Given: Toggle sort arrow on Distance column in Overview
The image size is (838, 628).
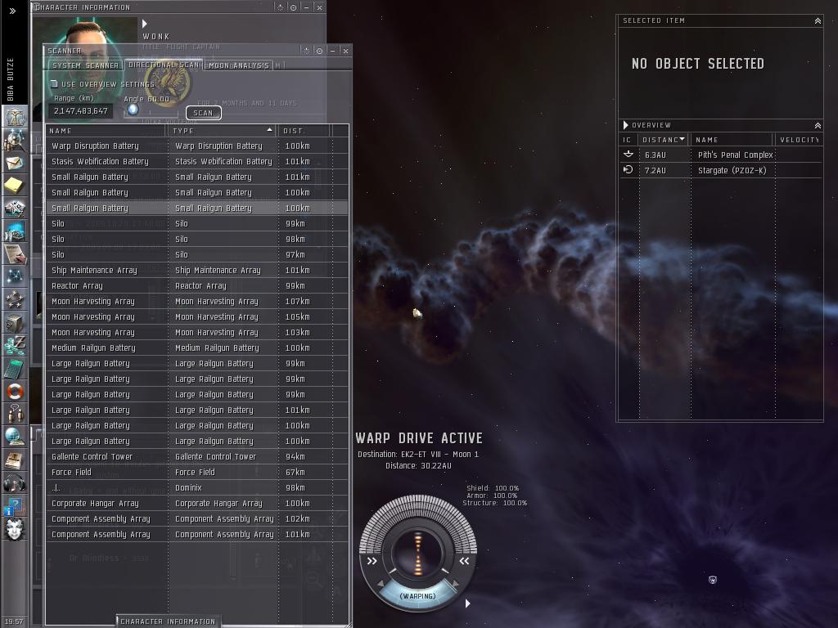Looking at the screenshot, I should coord(682,139).
